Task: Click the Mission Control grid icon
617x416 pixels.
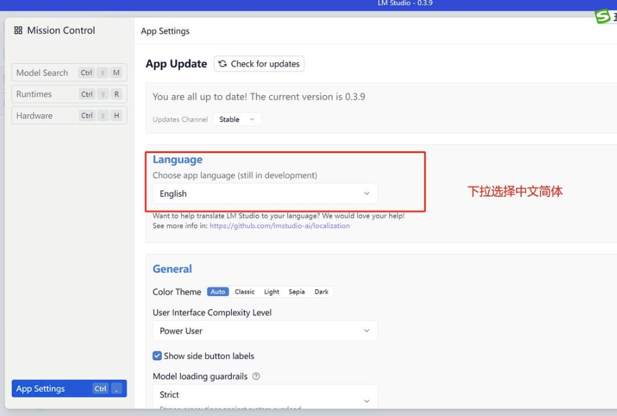Action: 18,30
